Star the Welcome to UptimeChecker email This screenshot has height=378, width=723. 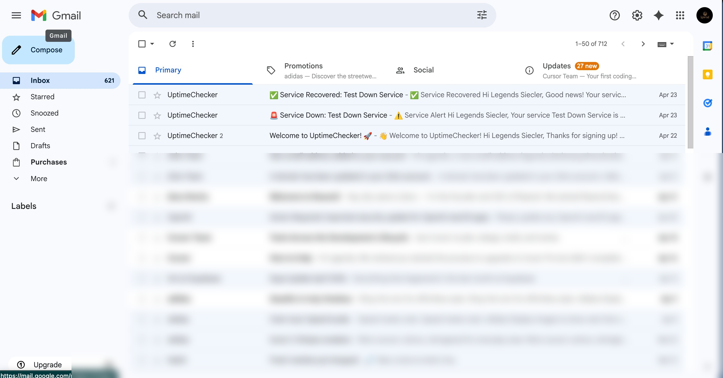point(157,136)
